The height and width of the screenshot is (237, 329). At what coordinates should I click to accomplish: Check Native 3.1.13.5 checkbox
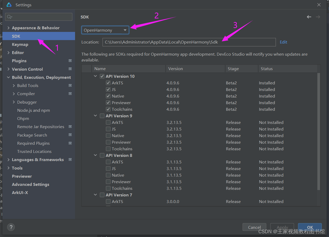tap(108, 175)
